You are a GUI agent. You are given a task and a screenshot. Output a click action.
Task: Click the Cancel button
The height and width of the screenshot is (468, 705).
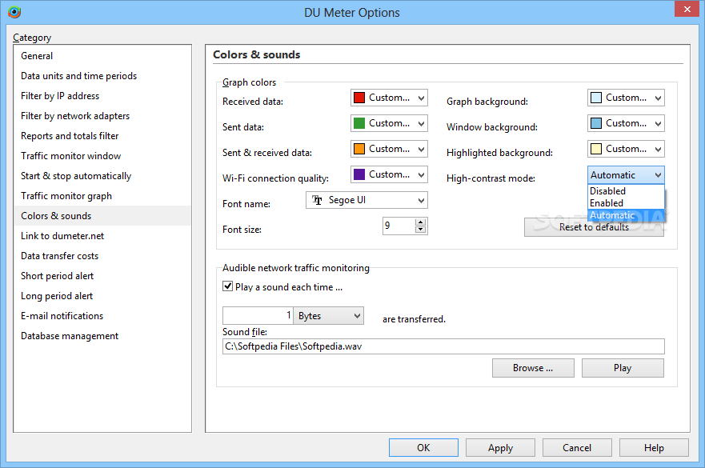577,448
